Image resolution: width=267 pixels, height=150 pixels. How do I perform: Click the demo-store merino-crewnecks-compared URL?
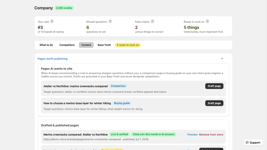coord(82,139)
